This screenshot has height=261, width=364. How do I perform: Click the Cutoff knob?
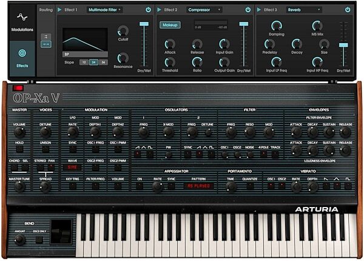pyautogui.click(x=123, y=31)
